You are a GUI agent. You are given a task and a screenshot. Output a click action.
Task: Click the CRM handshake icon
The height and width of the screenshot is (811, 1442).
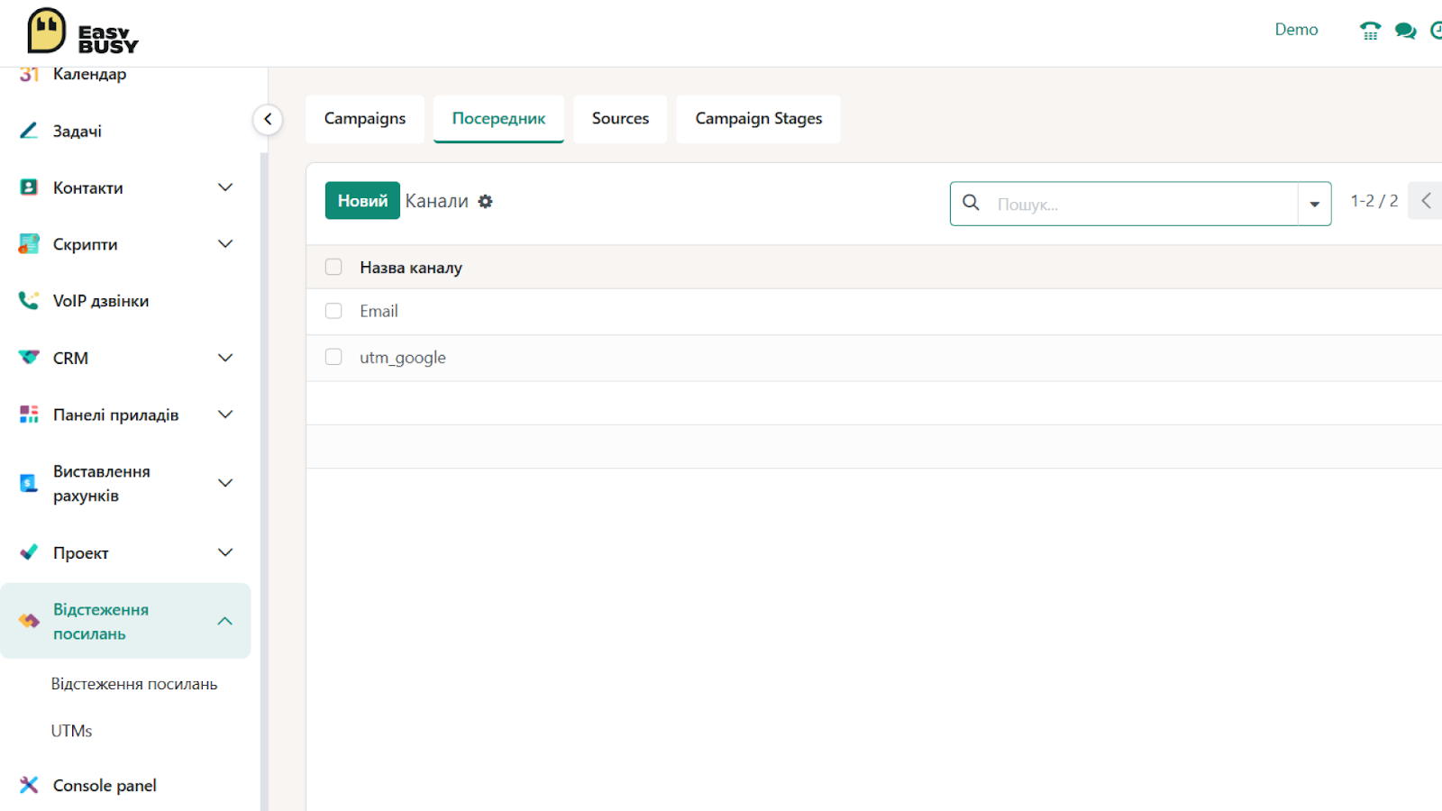tap(29, 358)
